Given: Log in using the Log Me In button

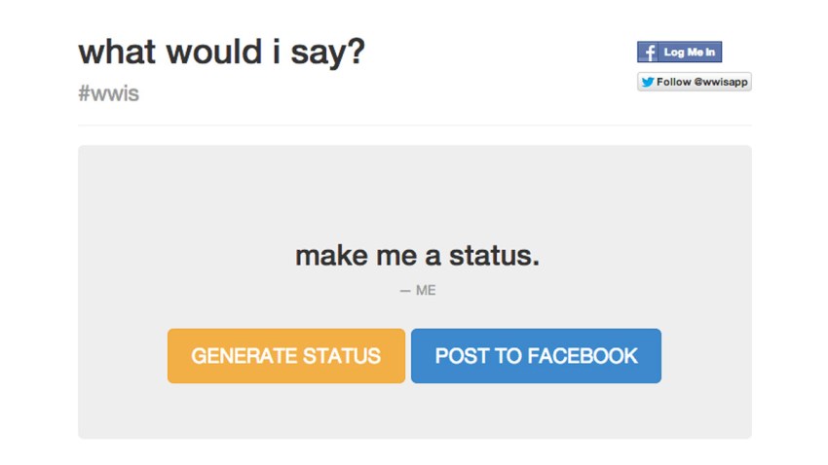Looking at the screenshot, I should pyautogui.click(x=679, y=53).
